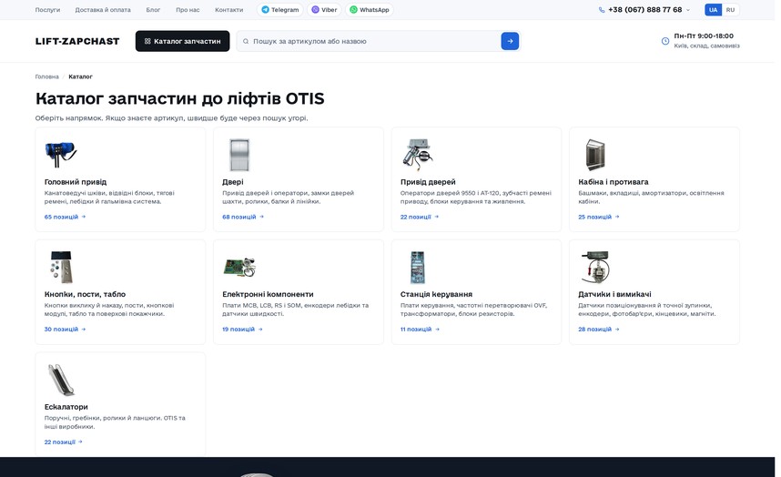Follow the 11 позицій link
Screen dimensions: 781x477
[416, 330]
